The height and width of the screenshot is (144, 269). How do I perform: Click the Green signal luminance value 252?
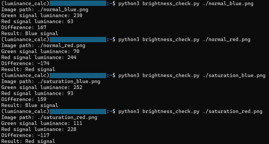(x=78, y=87)
